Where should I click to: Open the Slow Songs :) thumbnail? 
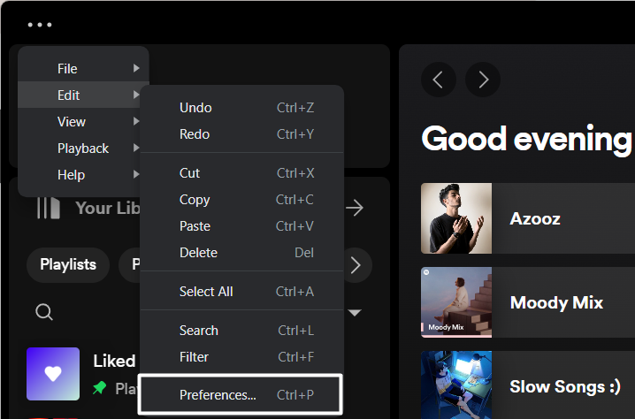tap(456, 385)
